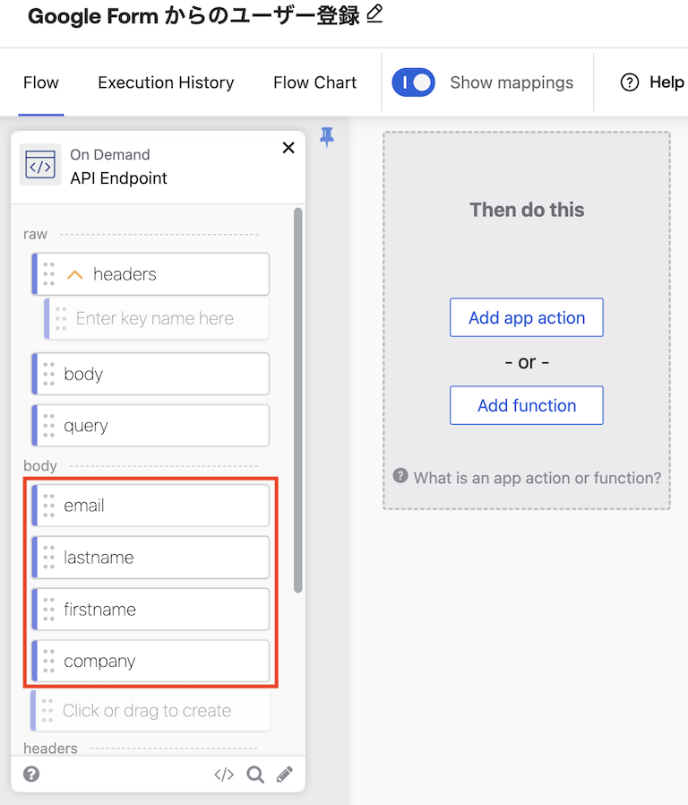Click the pencil edit icon beside flow title
The width and height of the screenshot is (688, 805).
coord(374,14)
